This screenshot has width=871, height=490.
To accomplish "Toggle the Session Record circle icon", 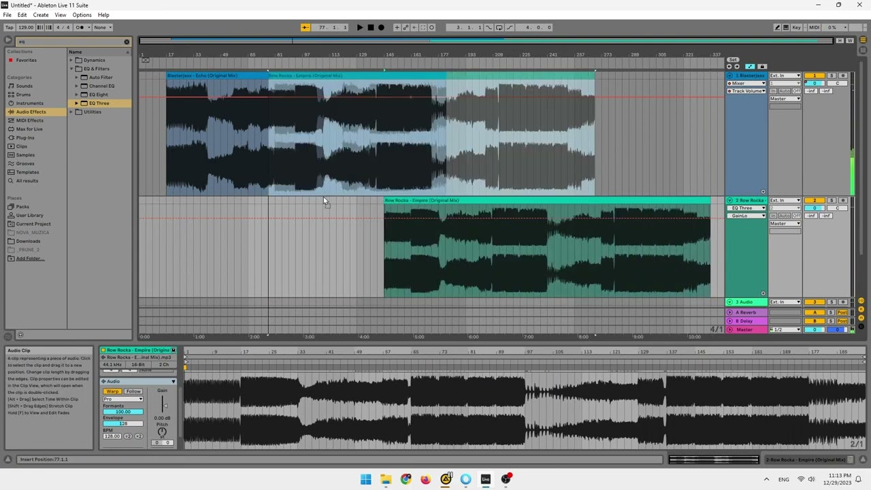I will tap(431, 27).
